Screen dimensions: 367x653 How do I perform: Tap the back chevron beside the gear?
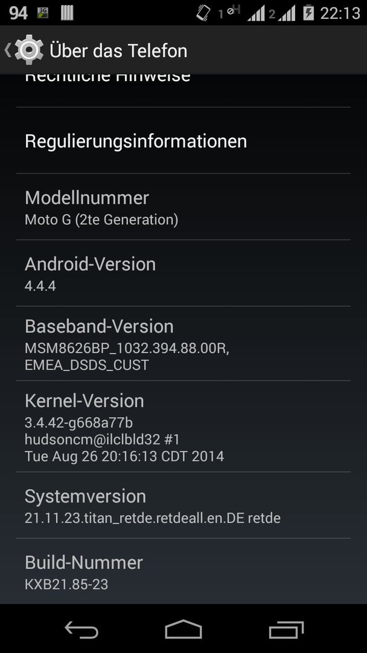[x=7, y=50]
